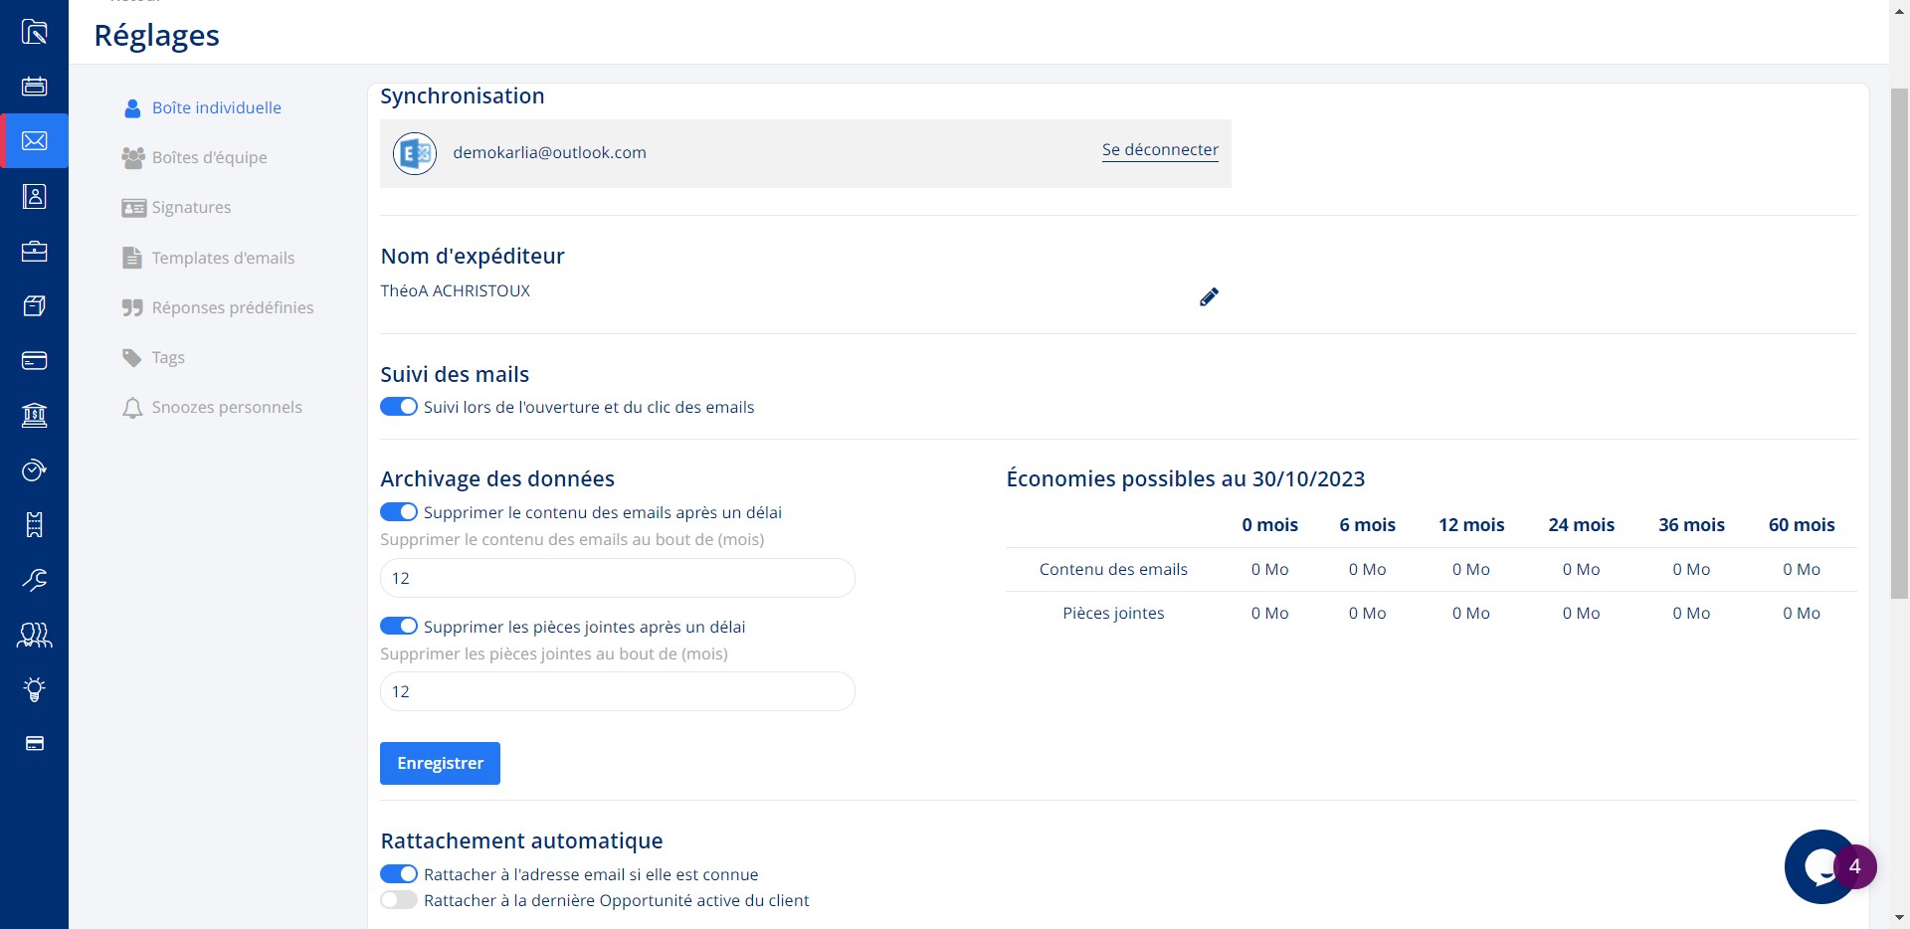Enable attaching to last active Opportunité

point(399,900)
